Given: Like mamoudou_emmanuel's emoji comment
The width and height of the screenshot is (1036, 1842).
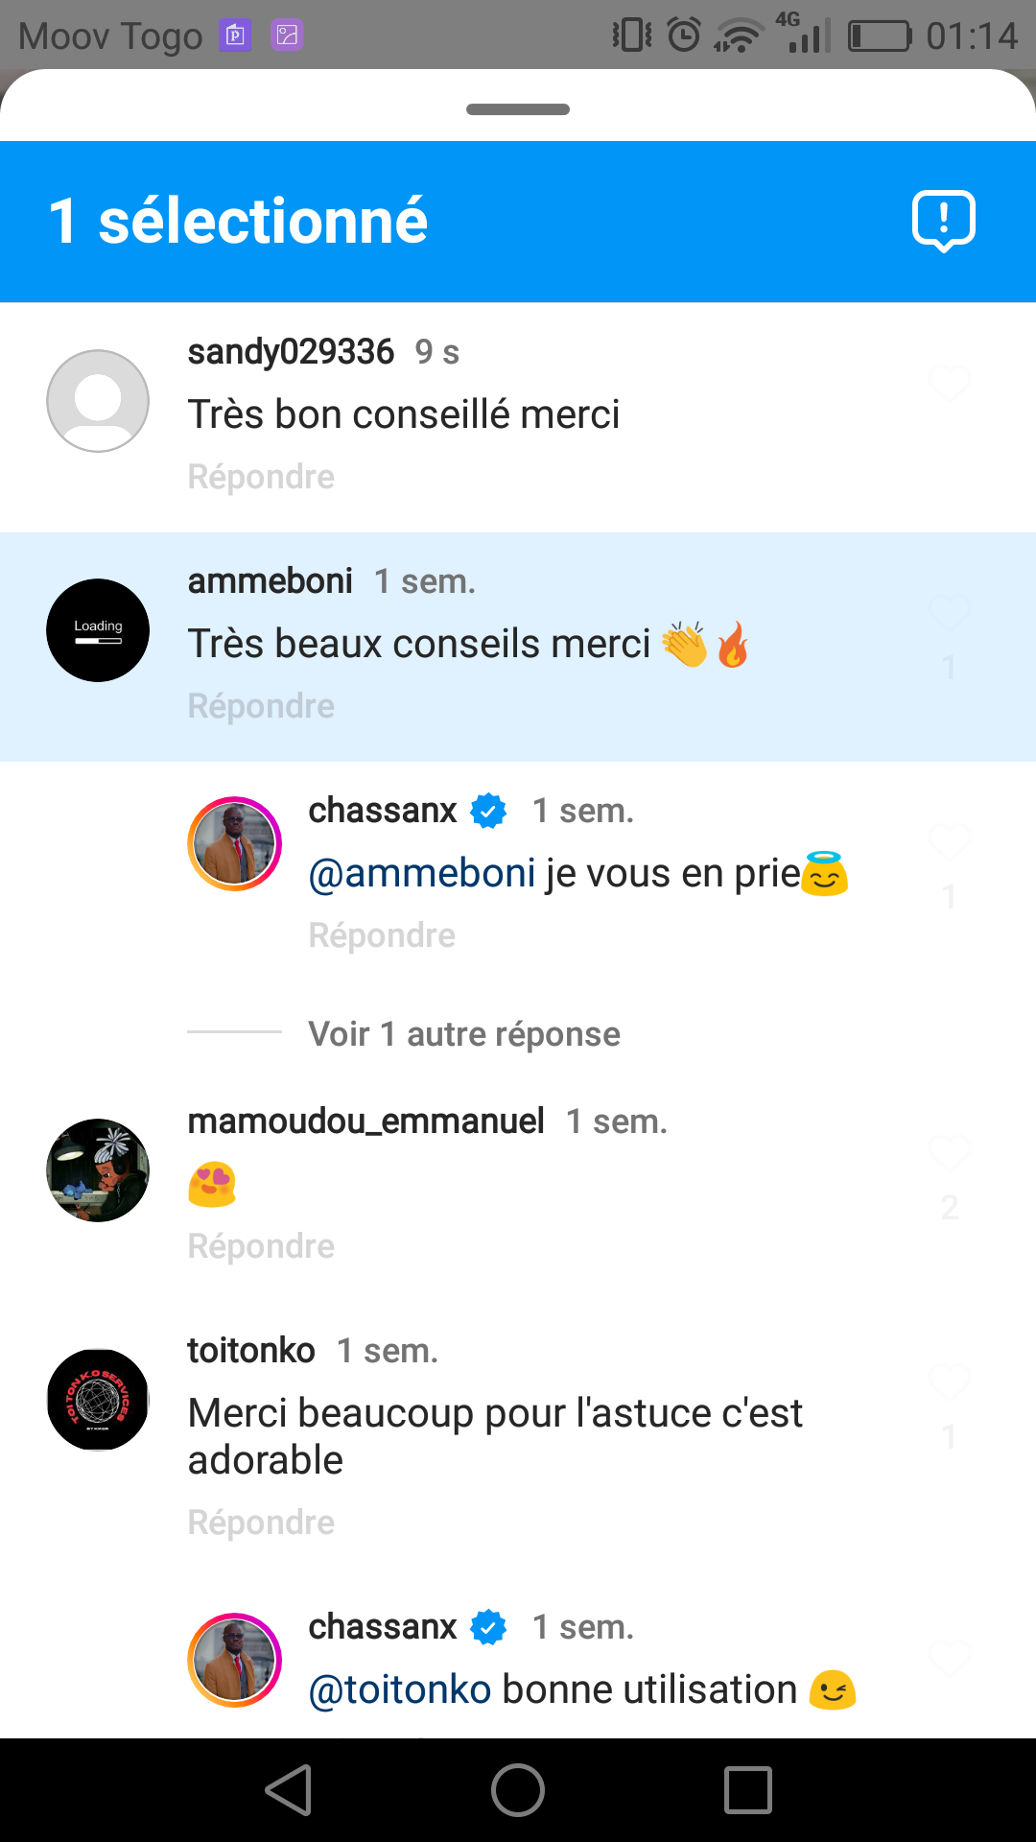Looking at the screenshot, I should pos(950,1153).
